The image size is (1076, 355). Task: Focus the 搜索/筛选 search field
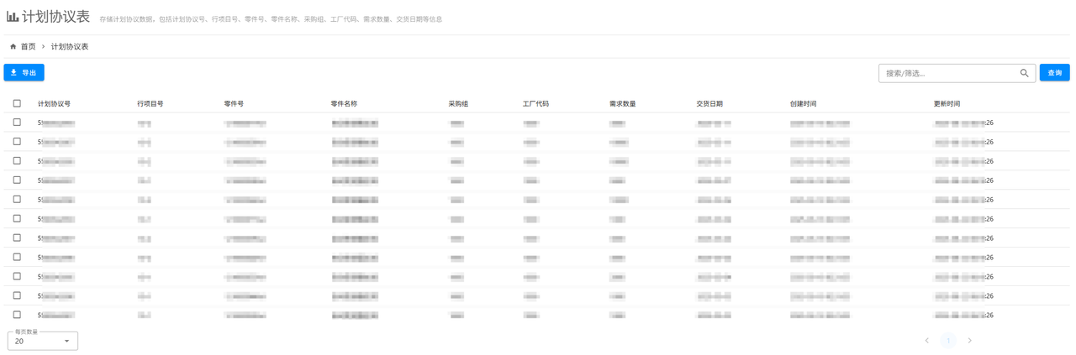click(948, 73)
